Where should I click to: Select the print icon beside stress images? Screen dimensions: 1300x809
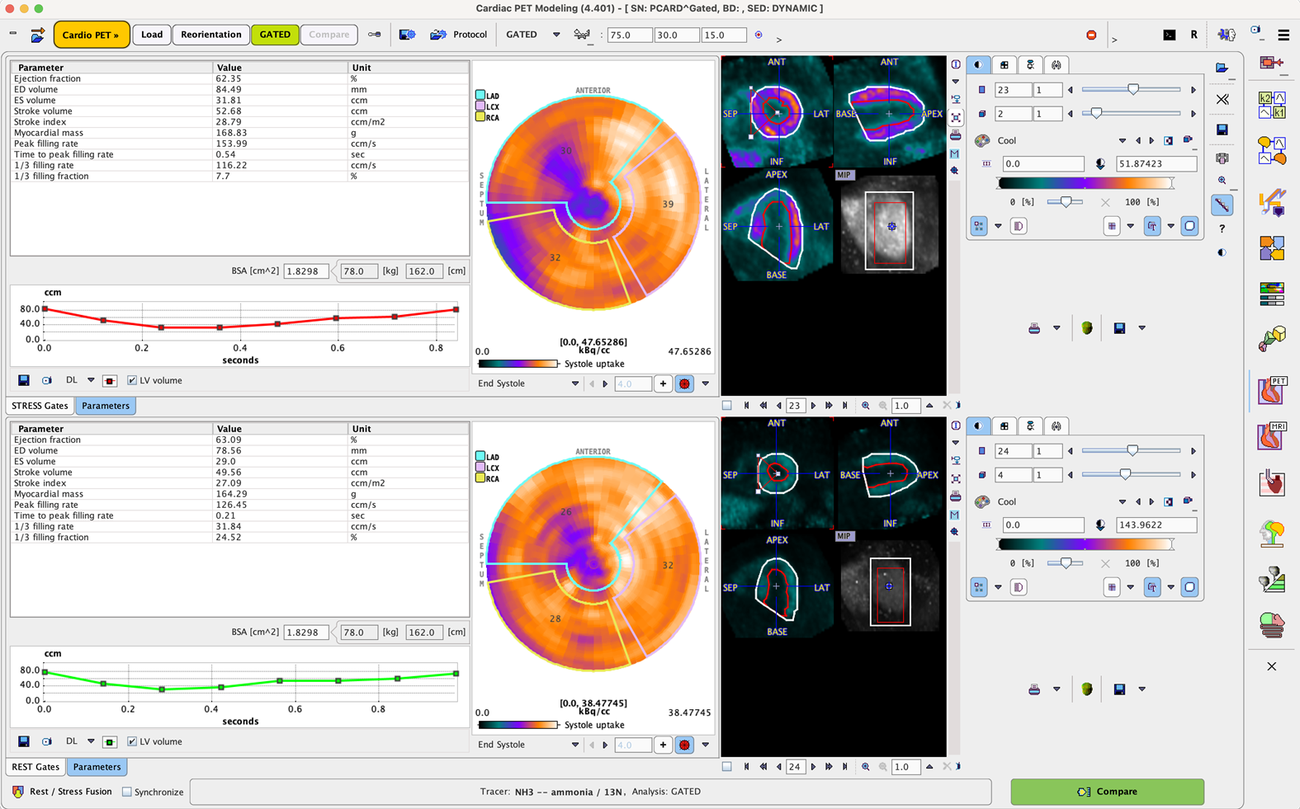[x=956, y=134]
